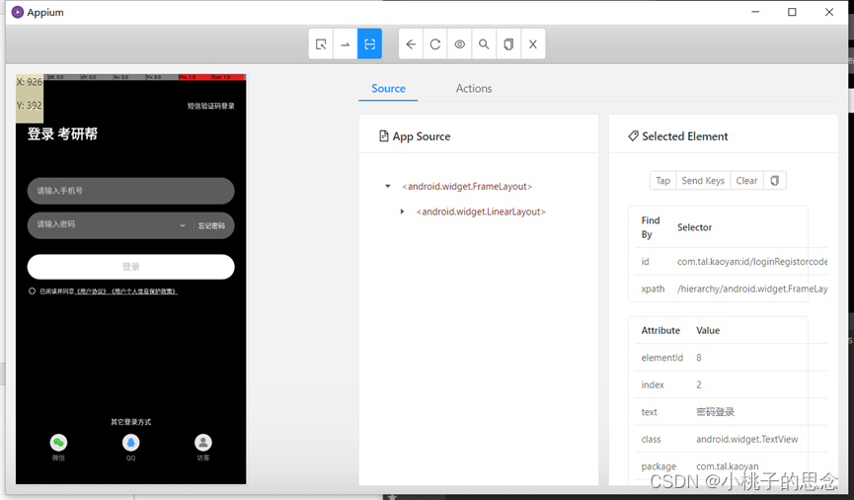
Task: Copy XML source to clipboard
Action: (508, 44)
